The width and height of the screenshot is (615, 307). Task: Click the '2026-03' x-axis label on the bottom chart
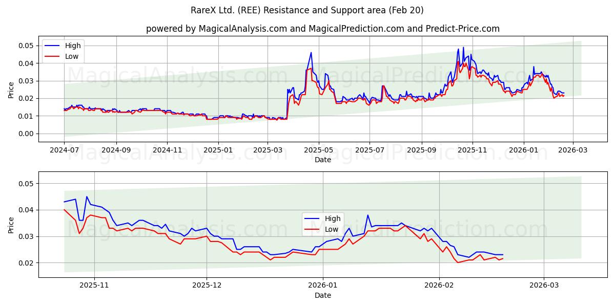point(544,286)
